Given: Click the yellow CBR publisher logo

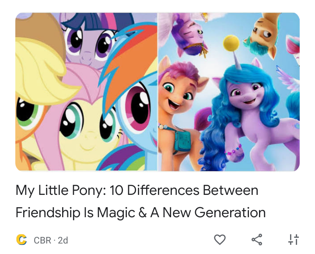Looking at the screenshot, I should [21, 240].
